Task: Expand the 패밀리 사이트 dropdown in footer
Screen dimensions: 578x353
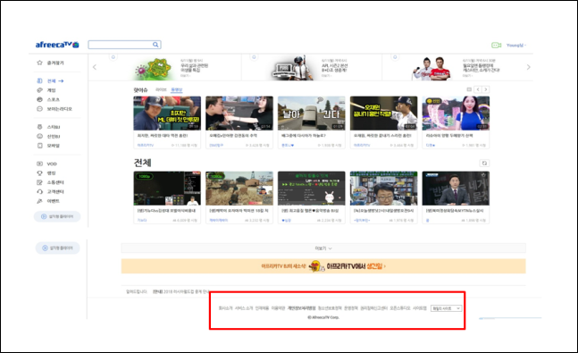Action: coord(447,308)
